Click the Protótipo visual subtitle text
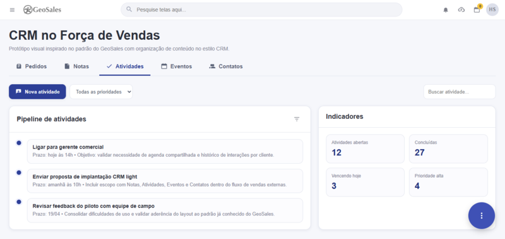Screen dimensions: 505x239 [x=119, y=49]
